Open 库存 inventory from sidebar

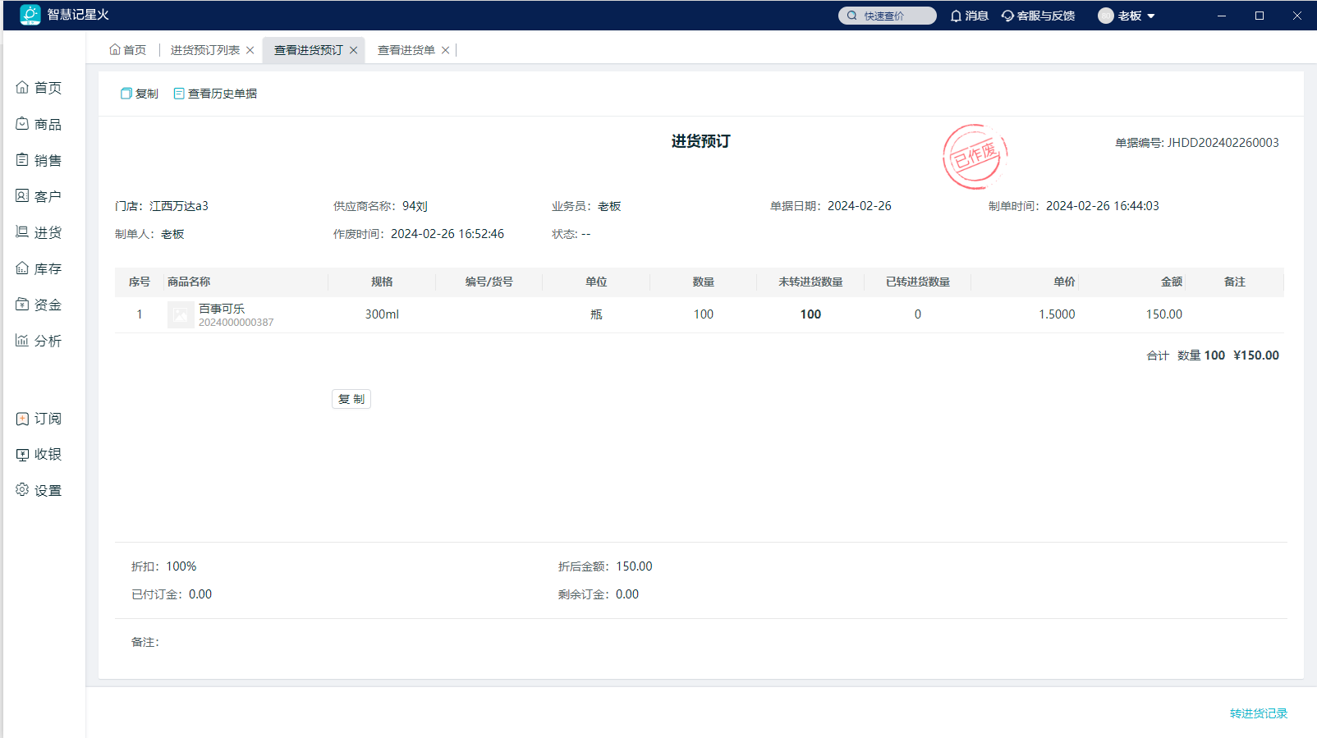coord(39,268)
